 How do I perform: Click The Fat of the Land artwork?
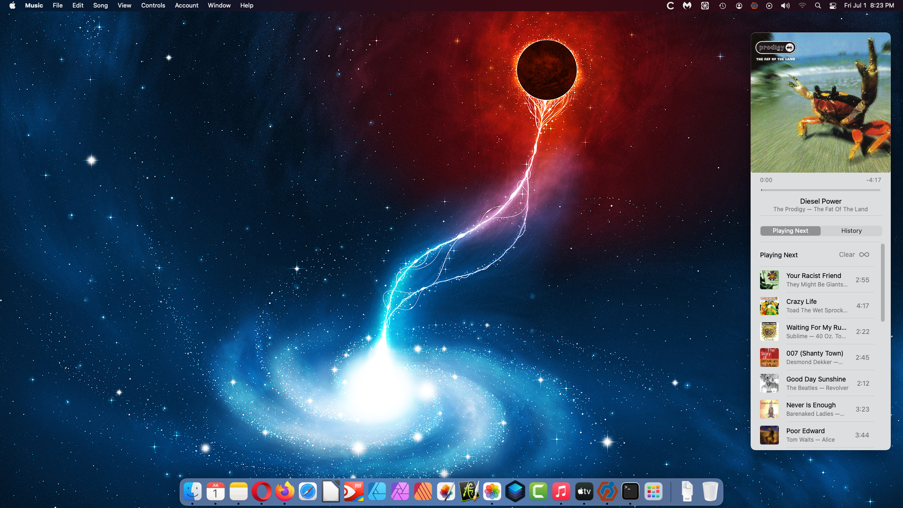click(820, 103)
